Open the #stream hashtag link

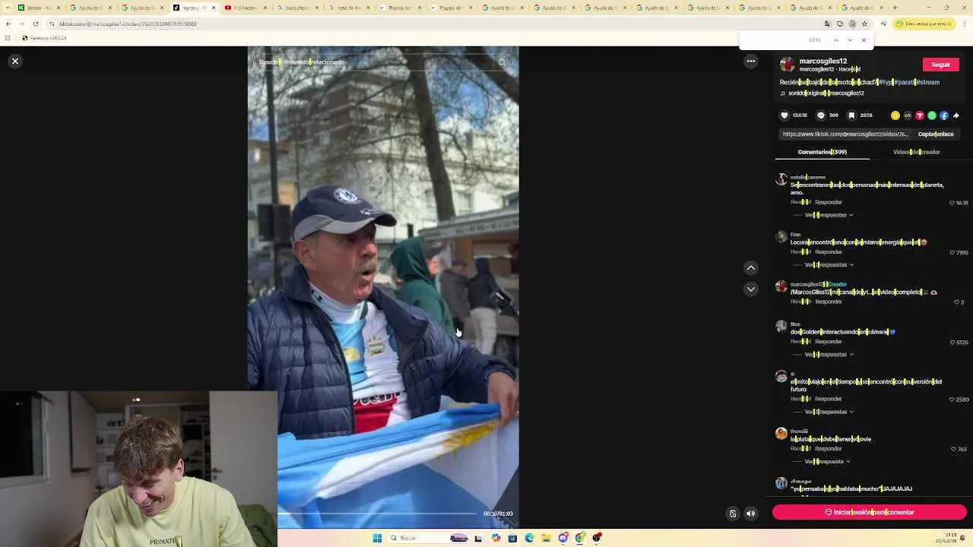(927, 82)
